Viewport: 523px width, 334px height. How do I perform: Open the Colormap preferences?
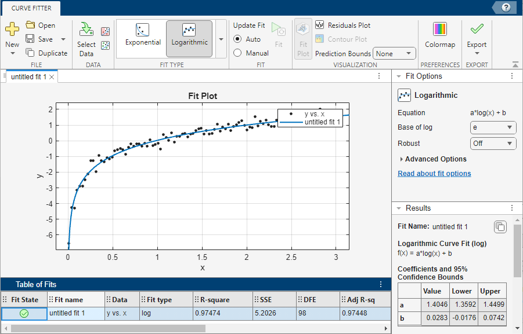pos(440,36)
